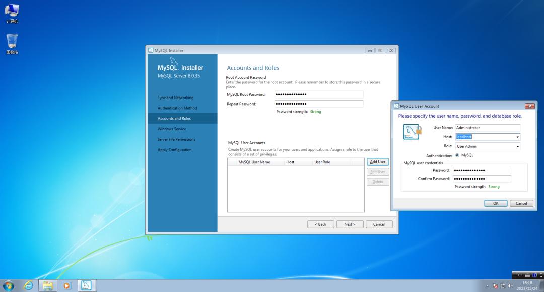Close the MySQL User Account dialog
Image resolution: width=544 pixels, height=292 pixels.
(529, 106)
